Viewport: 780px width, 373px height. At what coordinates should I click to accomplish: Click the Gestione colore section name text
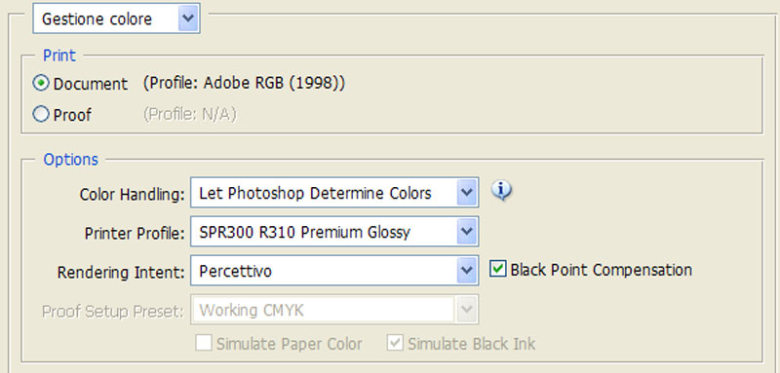click(97, 19)
